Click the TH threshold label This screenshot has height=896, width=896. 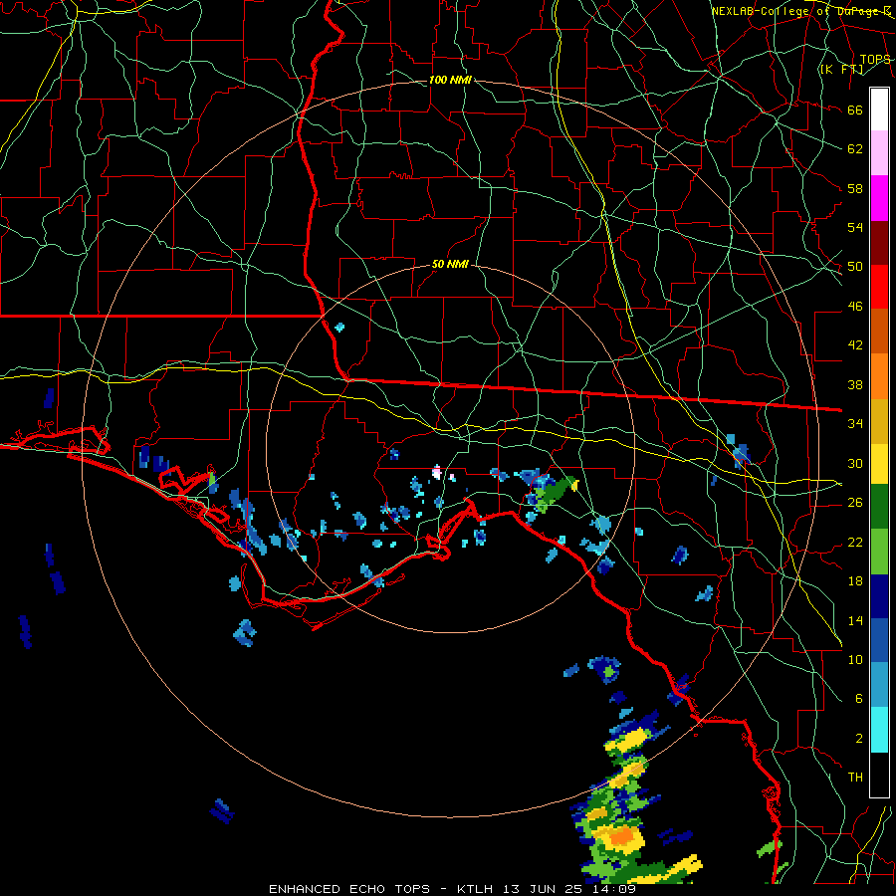(x=855, y=778)
